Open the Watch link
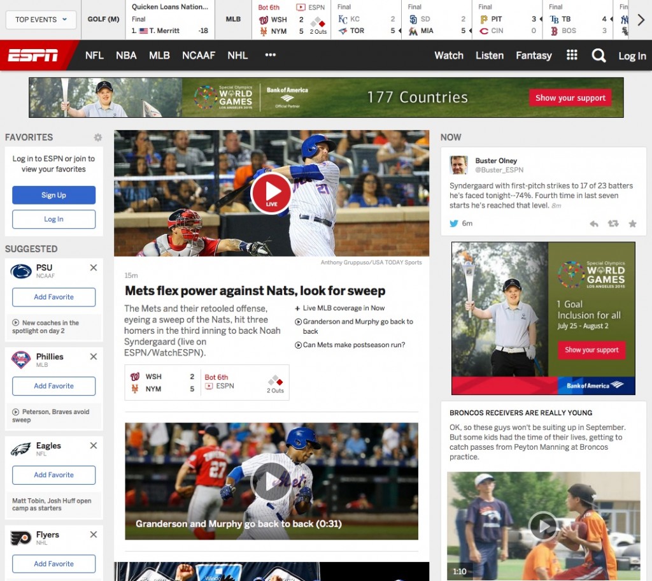Image resolution: width=652 pixels, height=581 pixels. 449,55
